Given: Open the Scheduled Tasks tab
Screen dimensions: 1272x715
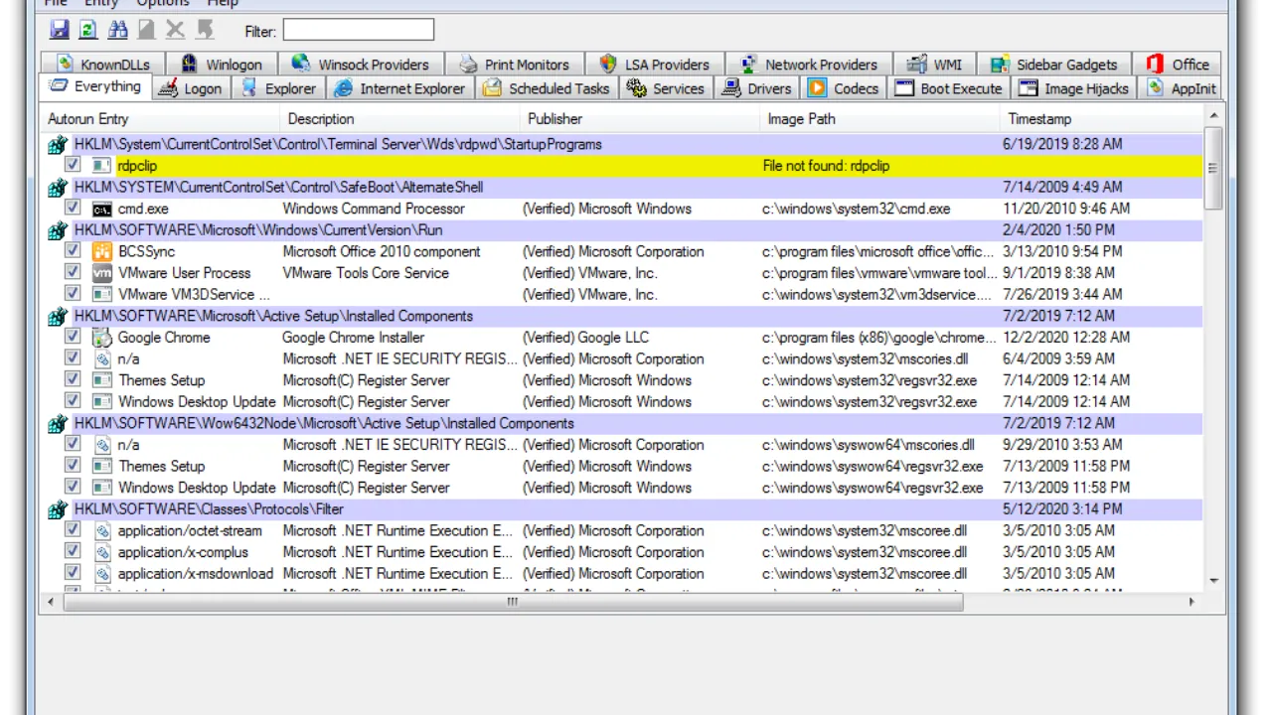Looking at the screenshot, I should [x=547, y=88].
